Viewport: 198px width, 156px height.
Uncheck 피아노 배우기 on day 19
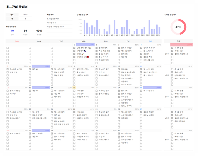[x=8, y=118]
